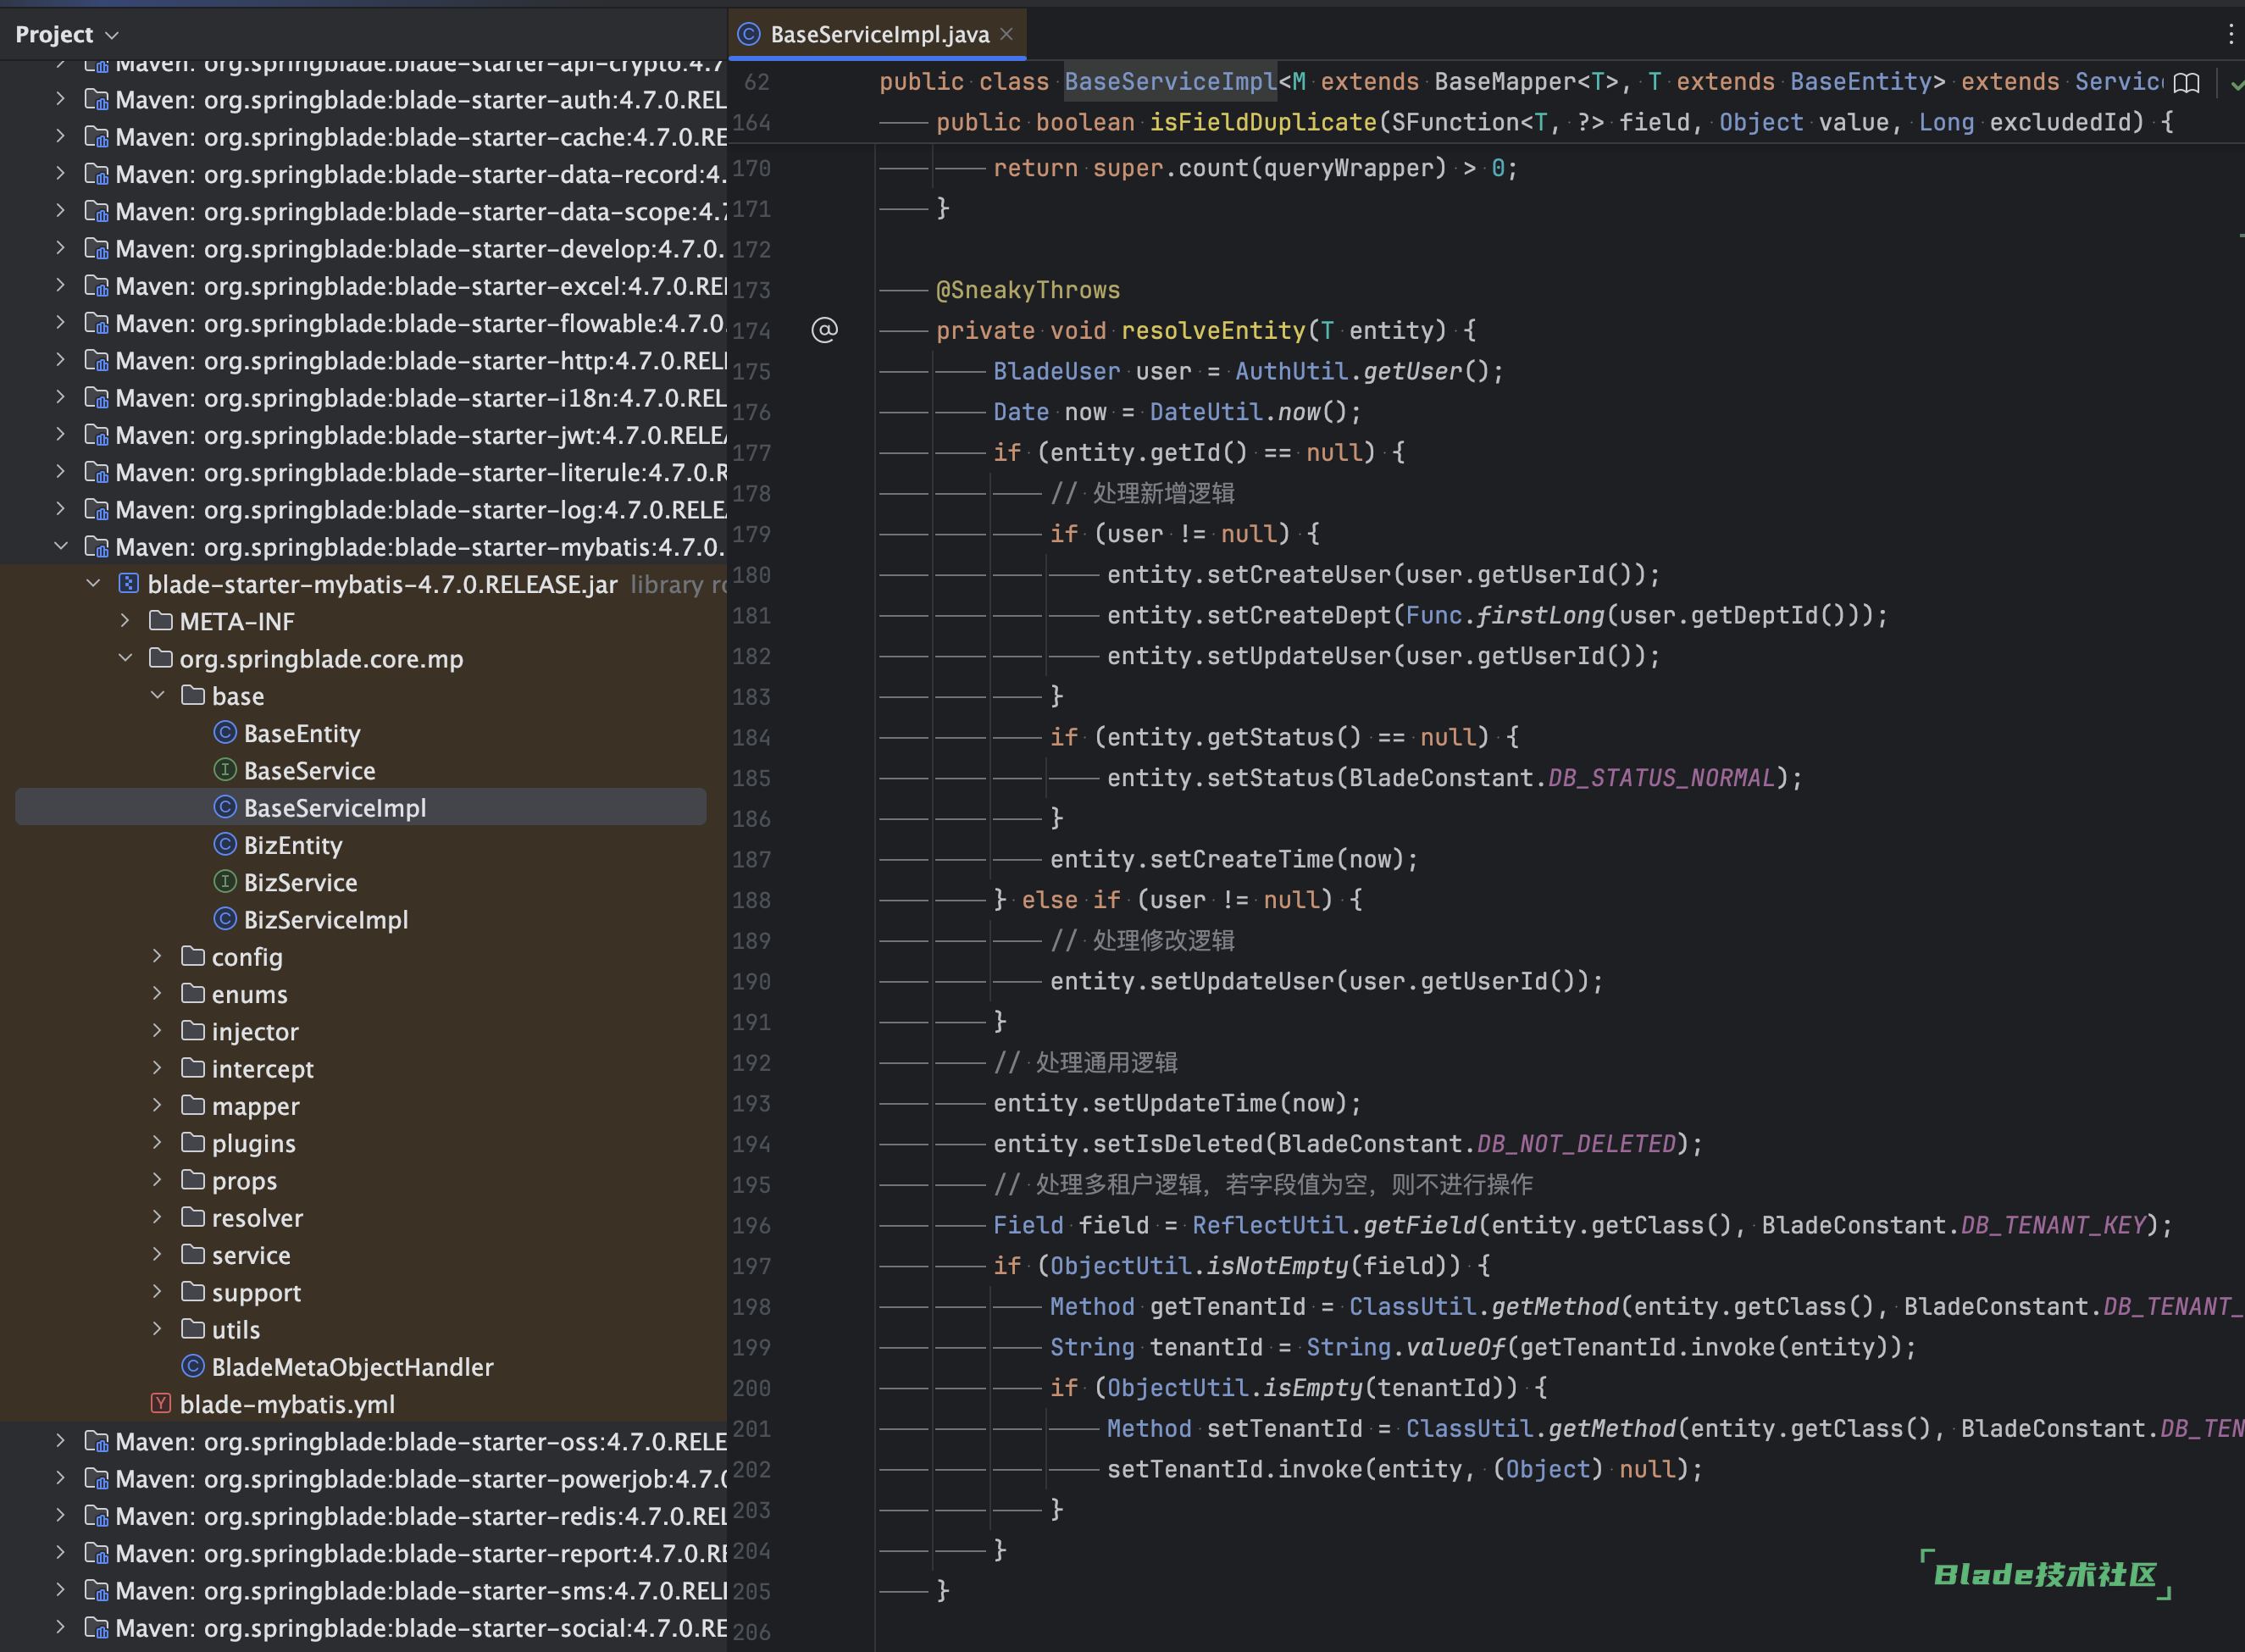Open BaseService interface in tree
Viewport: 2245px width, 1652px height.
tap(309, 771)
